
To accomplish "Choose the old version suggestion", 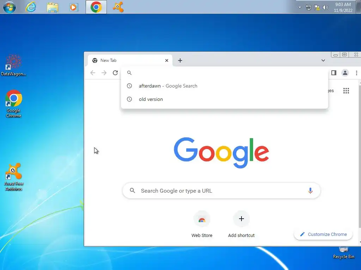I will click(225, 99).
